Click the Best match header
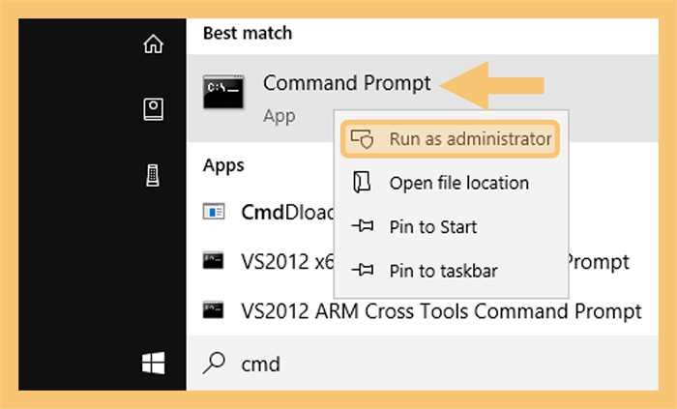The height and width of the screenshot is (409, 677). [x=248, y=33]
